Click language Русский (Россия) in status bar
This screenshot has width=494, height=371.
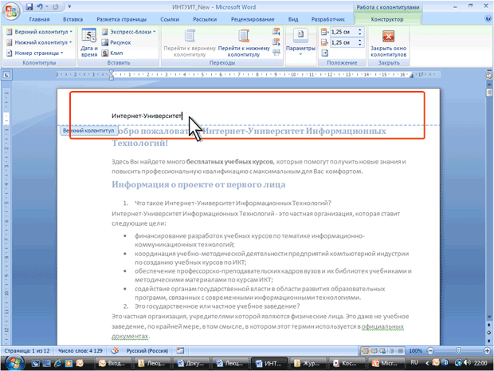(x=147, y=350)
